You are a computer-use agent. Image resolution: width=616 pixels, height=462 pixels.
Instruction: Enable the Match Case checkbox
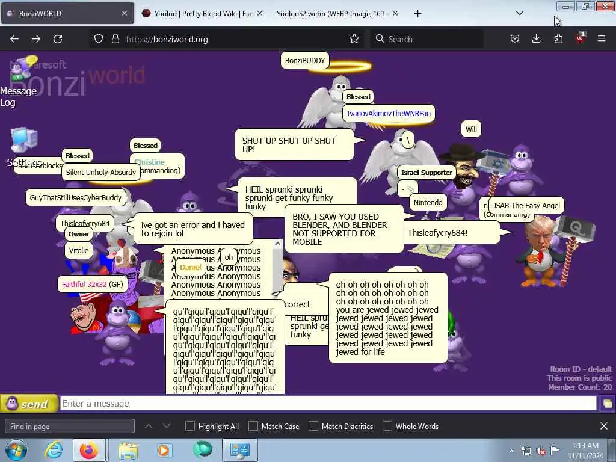click(x=253, y=427)
